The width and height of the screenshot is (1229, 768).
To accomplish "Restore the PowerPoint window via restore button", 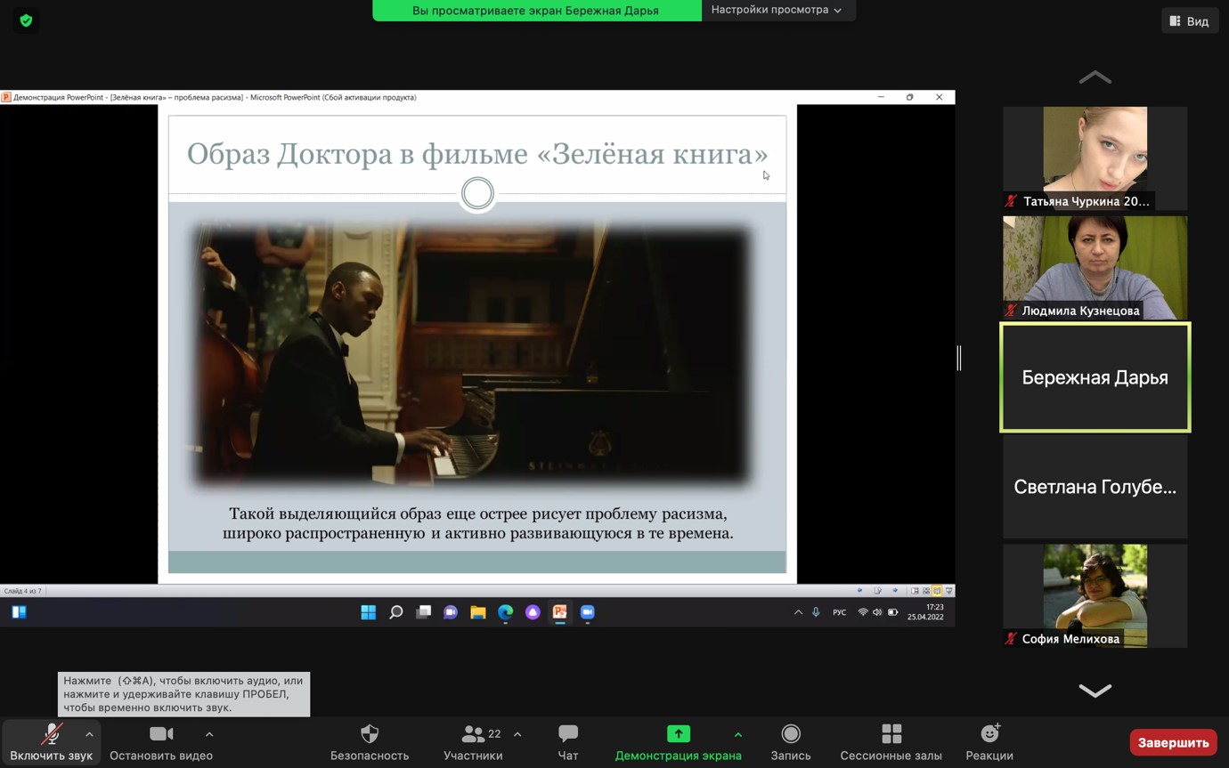I will [x=909, y=97].
